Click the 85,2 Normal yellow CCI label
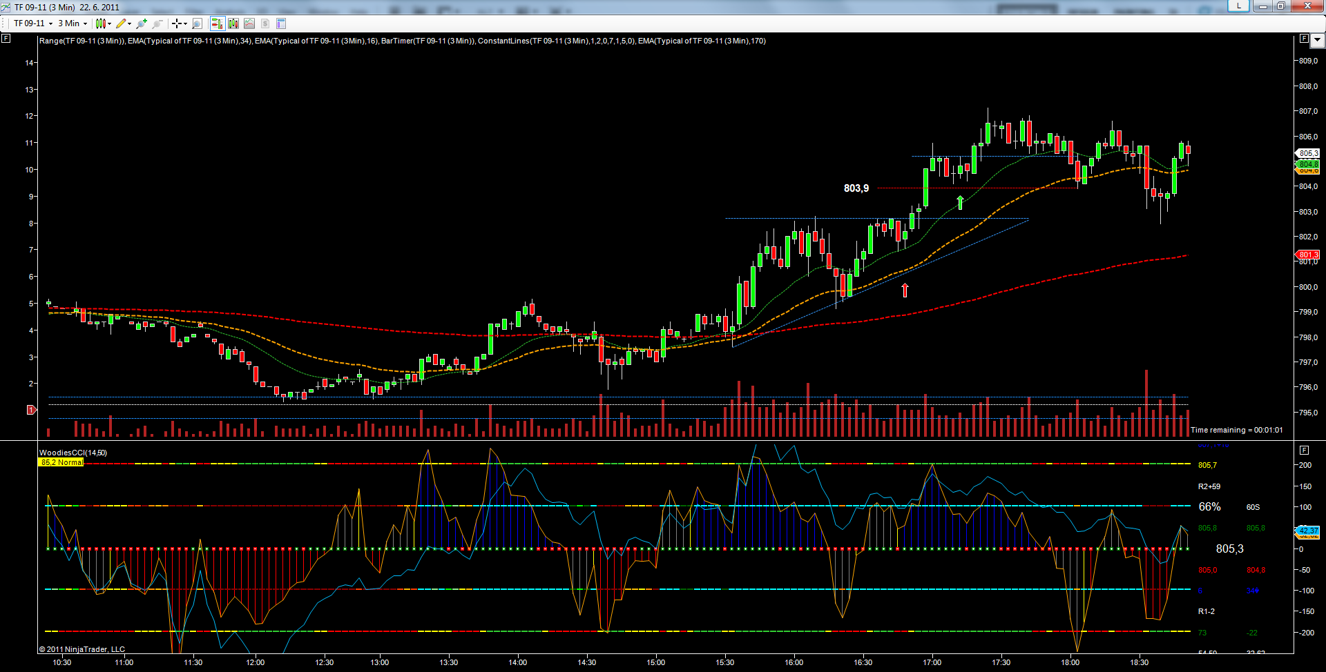 click(x=61, y=462)
